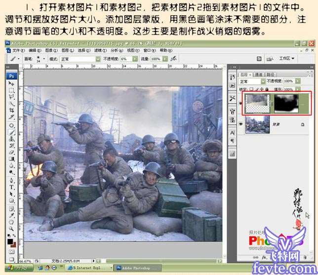
Task: Select the Dodge tool
Action: 11,172
